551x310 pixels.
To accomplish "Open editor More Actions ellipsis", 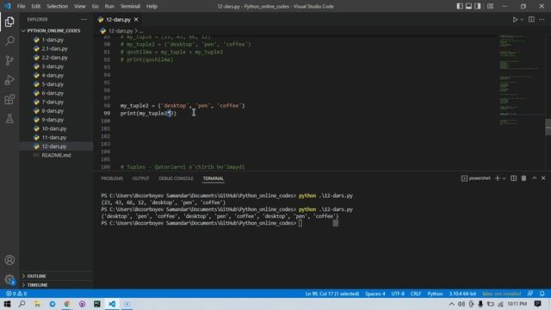I will tap(542, 20).
